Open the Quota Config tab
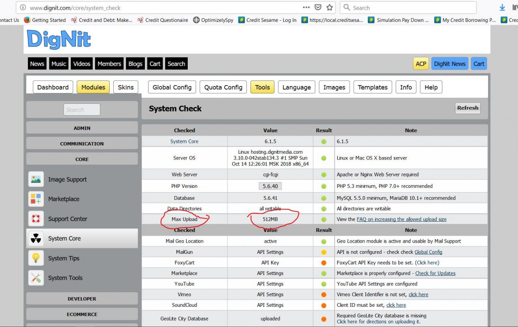This screenshot has height=327, width=518. coord(223,87)
